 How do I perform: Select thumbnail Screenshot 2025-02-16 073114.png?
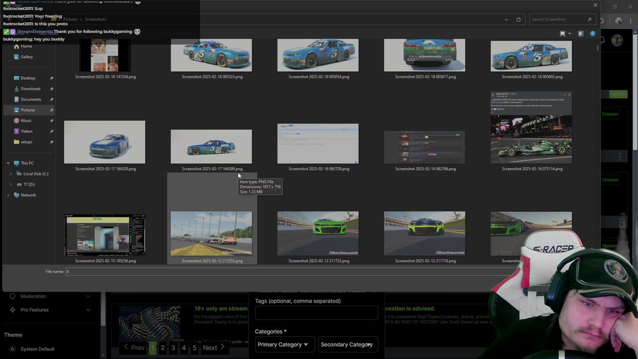[x=531, y=128]
